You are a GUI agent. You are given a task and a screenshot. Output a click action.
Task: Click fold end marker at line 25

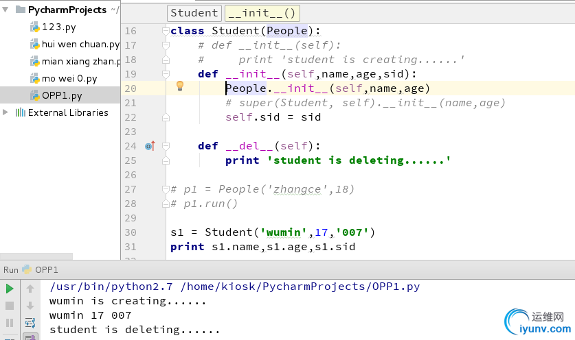[166, 160]
